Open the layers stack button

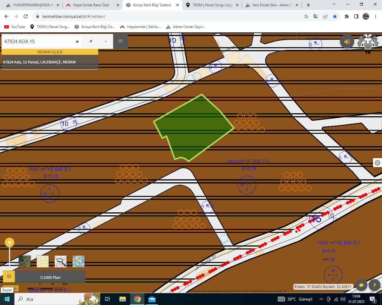point(9,276)
